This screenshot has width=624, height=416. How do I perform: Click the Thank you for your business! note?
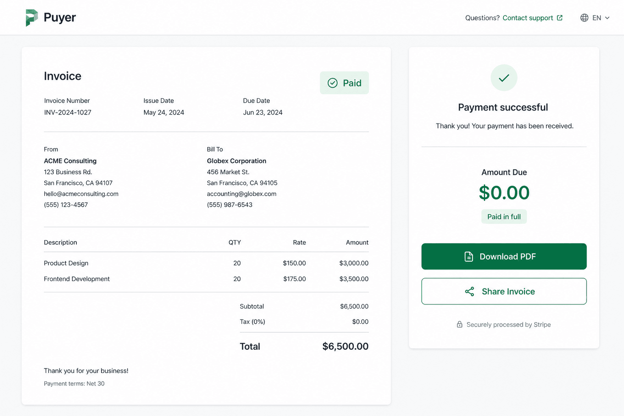pos(86,371)
